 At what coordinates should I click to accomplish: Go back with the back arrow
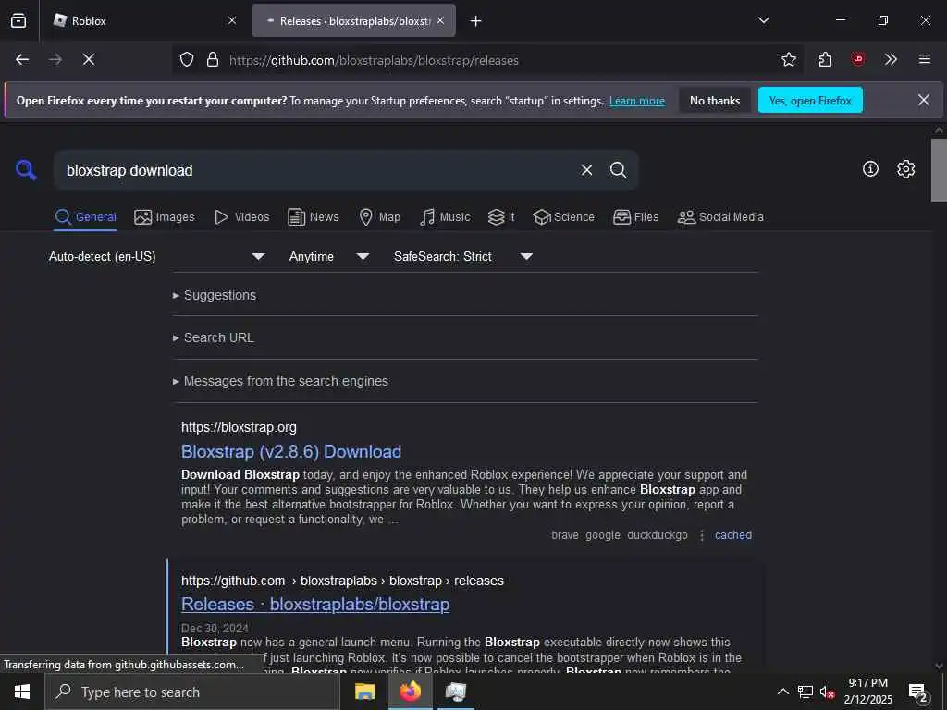pyautogui.click(x=22, y=59)
